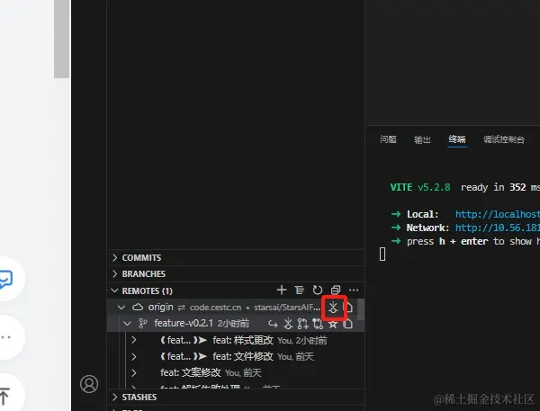This screenshot has height=411, width=540.
Task: Click the file-shaped icon ending feature-v0.2.1 row
Action: [x=348, y=324]
